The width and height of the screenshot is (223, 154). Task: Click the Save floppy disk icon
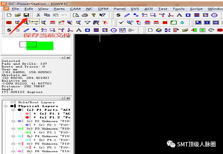point(26,15)
